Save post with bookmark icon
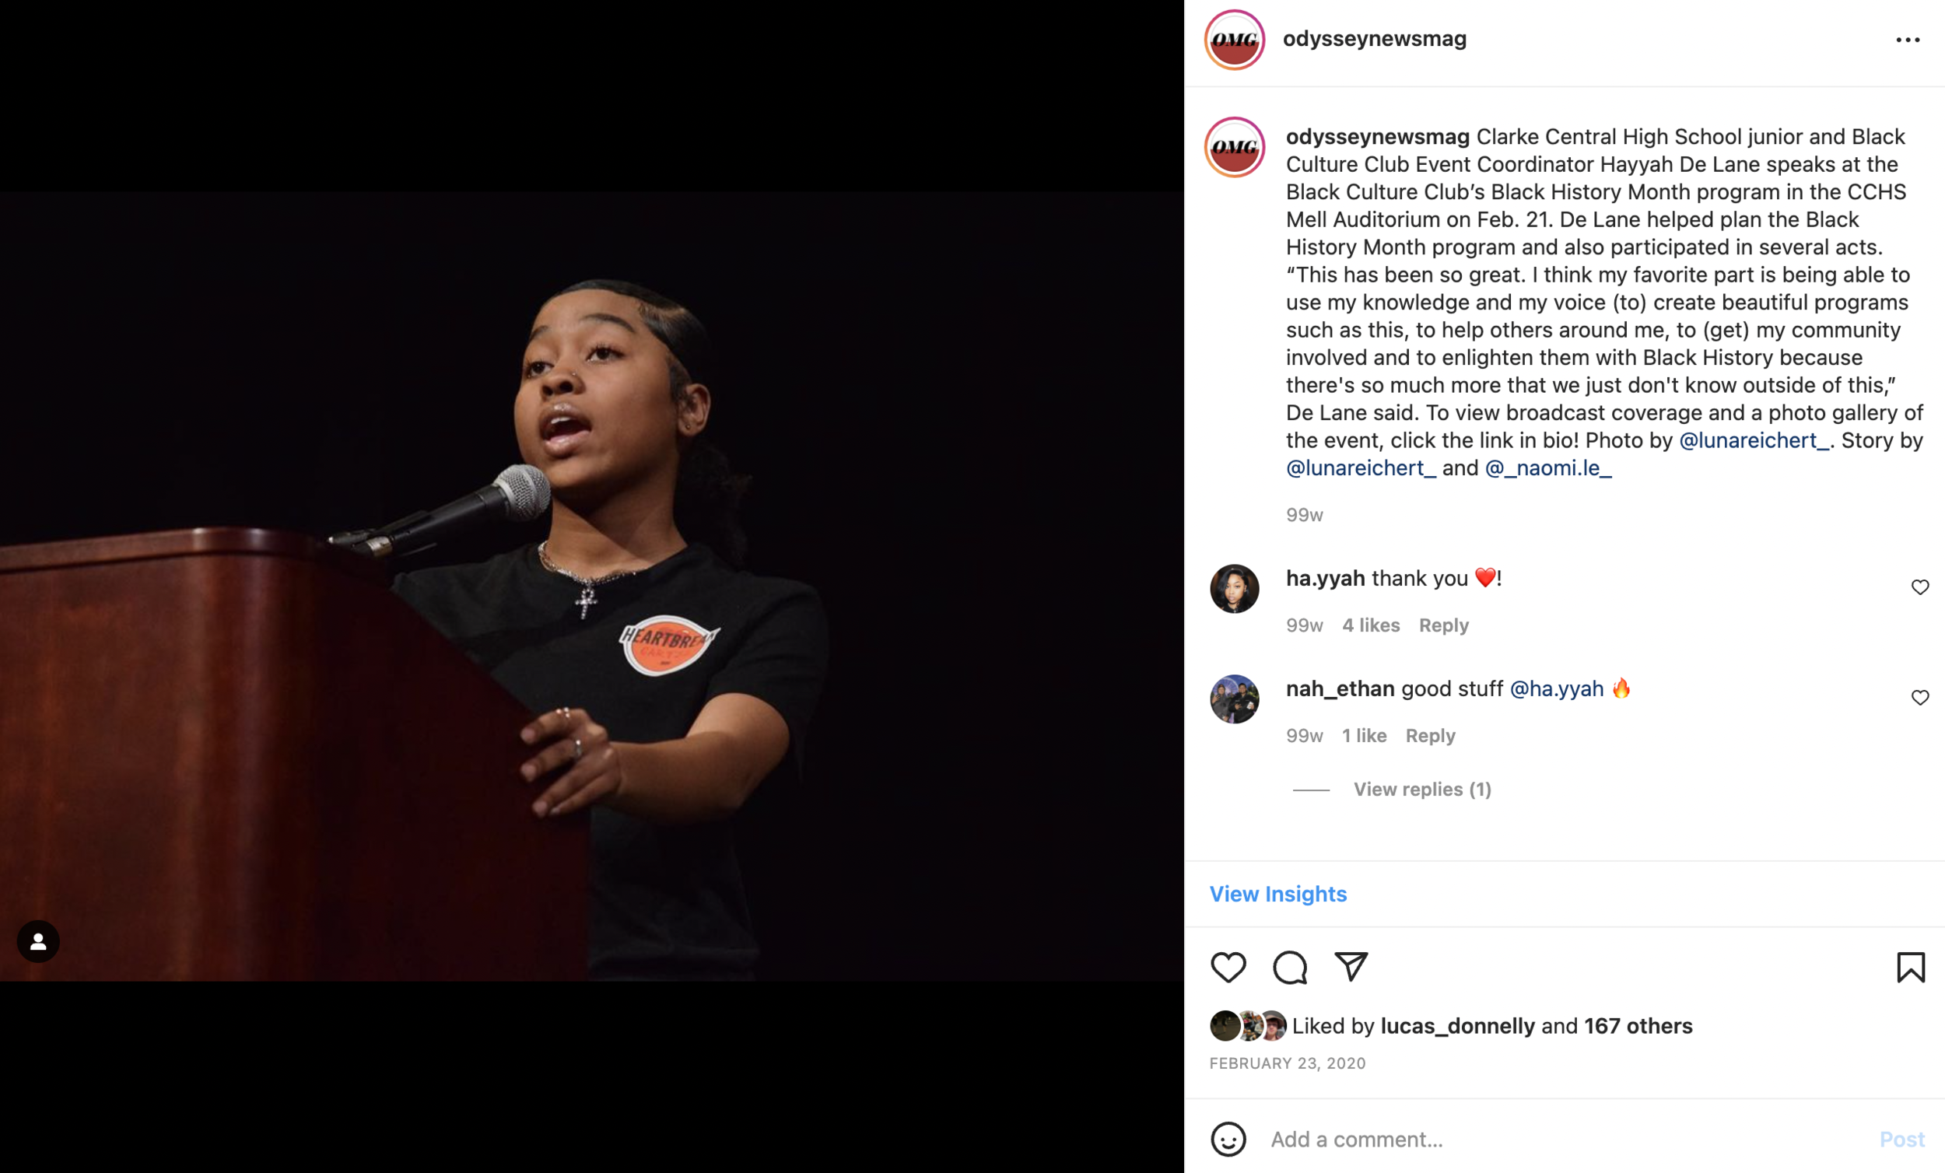The height and width of the screenshot is (1173, 1945). pyautogui.click(x=1911, y=967)
